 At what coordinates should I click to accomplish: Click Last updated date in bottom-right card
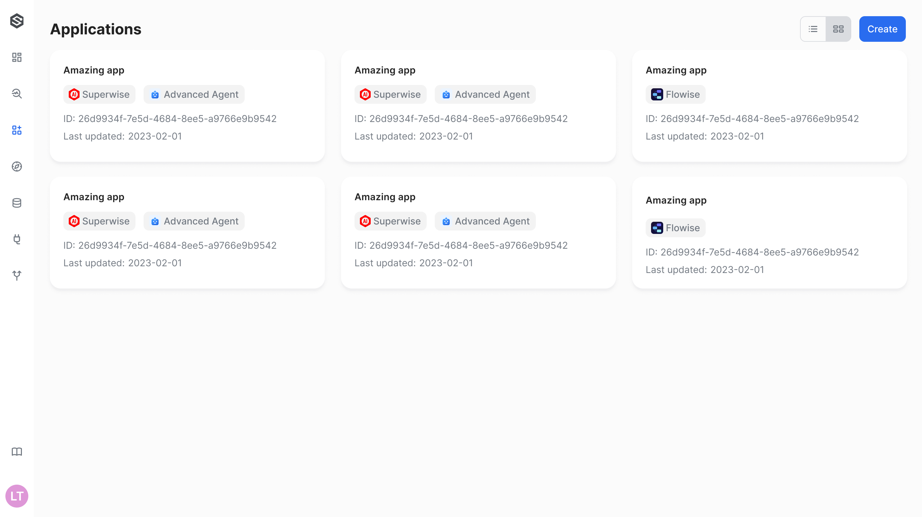coord(705,270)
